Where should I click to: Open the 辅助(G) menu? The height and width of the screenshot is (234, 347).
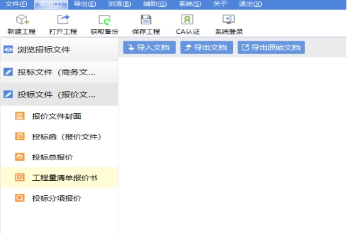click(x=155, y=4)
